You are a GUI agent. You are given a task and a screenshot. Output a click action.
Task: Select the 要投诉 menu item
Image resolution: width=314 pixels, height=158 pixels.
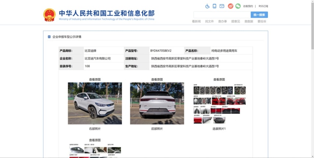tap(262, 21)
